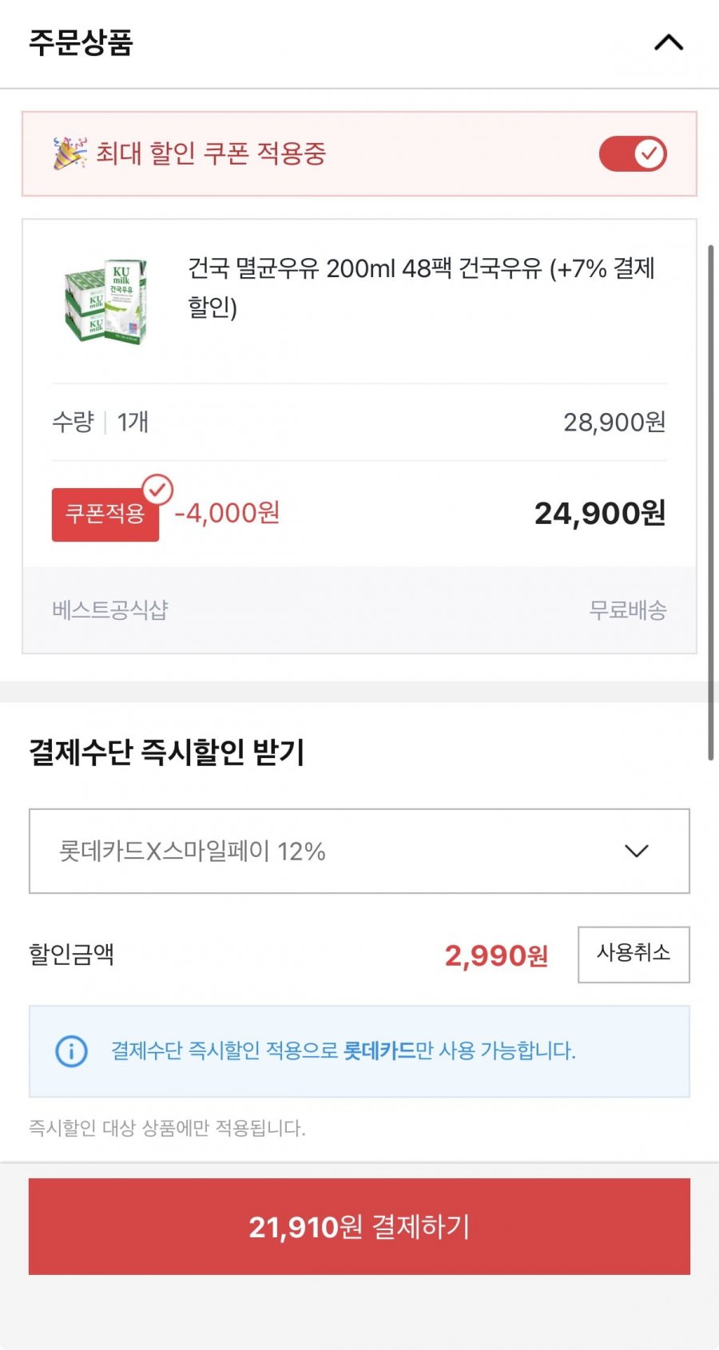Disable the 최대 할인 쿠폰 적용중 toggle

point(633,153)
